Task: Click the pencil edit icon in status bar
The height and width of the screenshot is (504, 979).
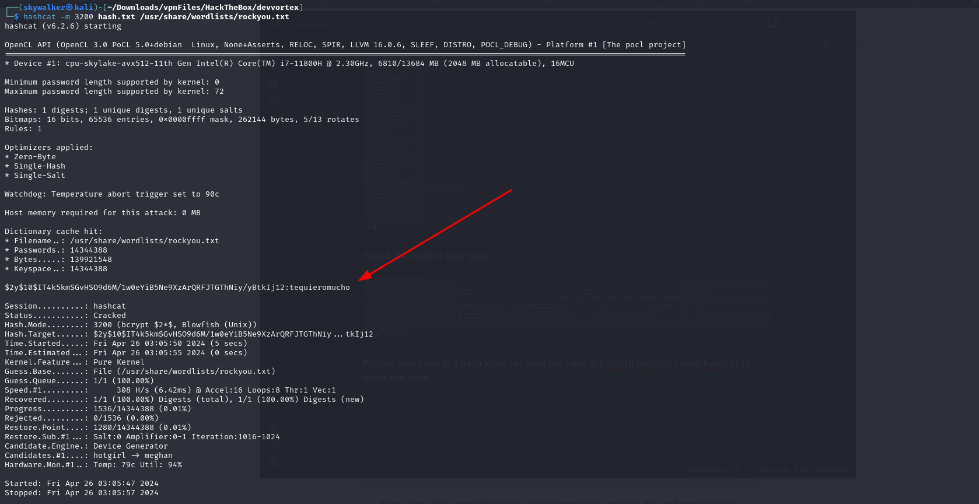Action: (x=736, y=470)
